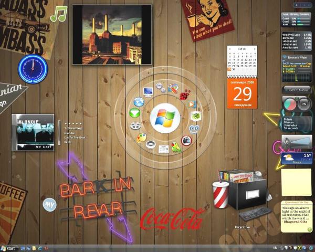Select the '1. Dreaming' track title text
Viewport: 315px width, 252px height.
pyautogui.click(x=73, y=128)
